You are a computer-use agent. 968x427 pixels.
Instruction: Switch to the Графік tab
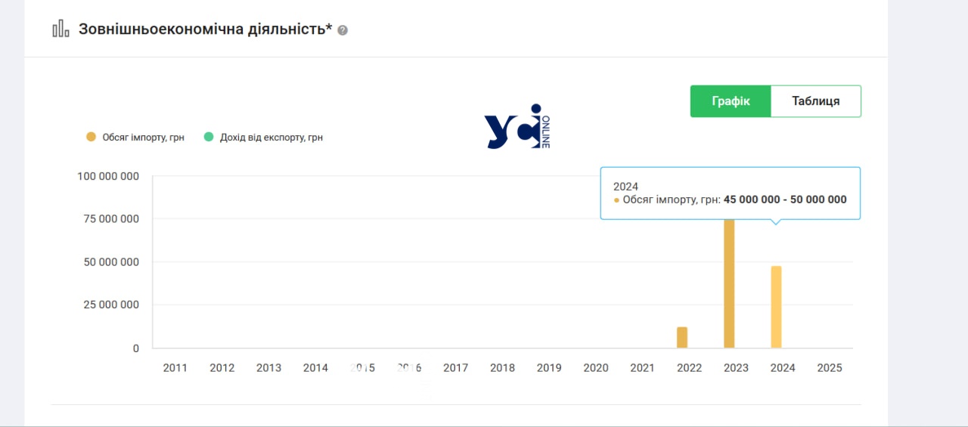pyautogui.click(x=731, y=101)
